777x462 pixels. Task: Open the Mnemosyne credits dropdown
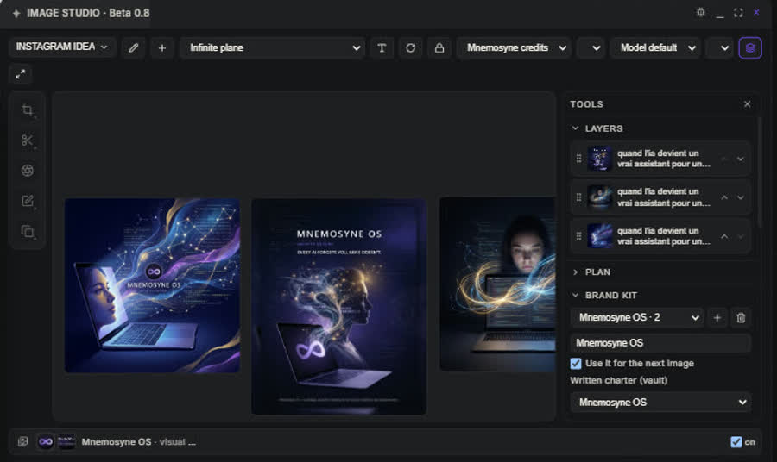click(x=514, y=48)
